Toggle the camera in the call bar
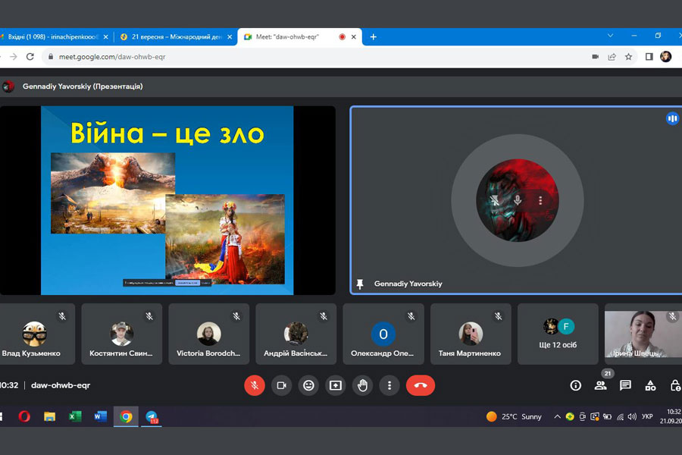This screenshot has height=455, width=682. pos(281,385)
